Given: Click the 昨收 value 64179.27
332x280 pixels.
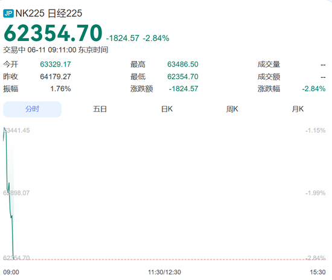Looking at the screenshot, I should tap(56, 77).
